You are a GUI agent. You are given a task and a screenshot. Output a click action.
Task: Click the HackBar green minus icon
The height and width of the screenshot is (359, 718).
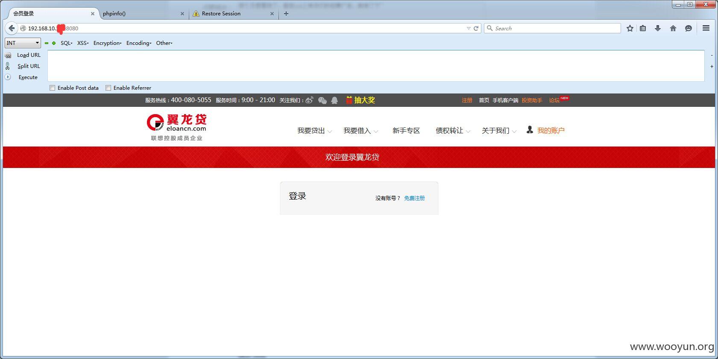click(47, 43)
